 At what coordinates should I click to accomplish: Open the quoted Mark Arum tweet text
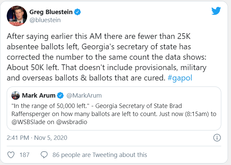coord(114,114)
